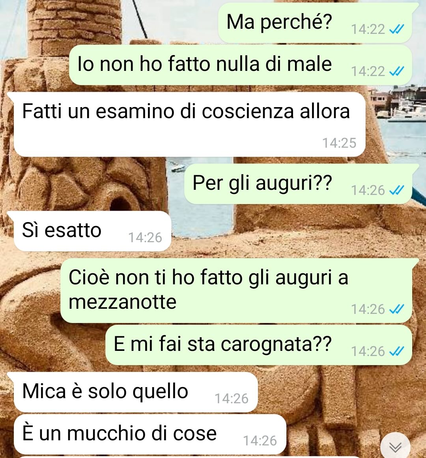Select the 'E mi fai sta carognata??' bubble

[x=259, y=345]
